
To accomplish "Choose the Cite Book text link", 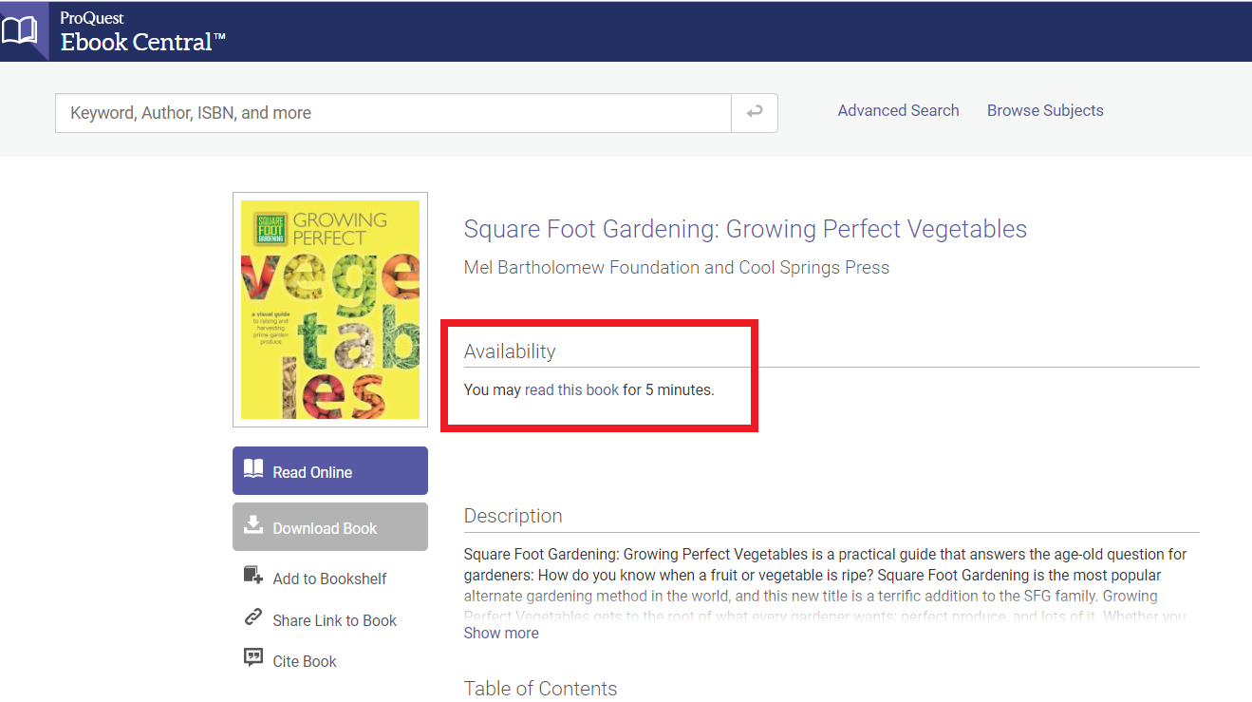I will [x=305, y=661].
